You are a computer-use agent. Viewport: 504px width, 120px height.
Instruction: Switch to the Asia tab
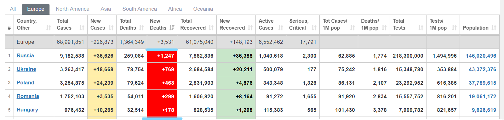click(106, 9)
